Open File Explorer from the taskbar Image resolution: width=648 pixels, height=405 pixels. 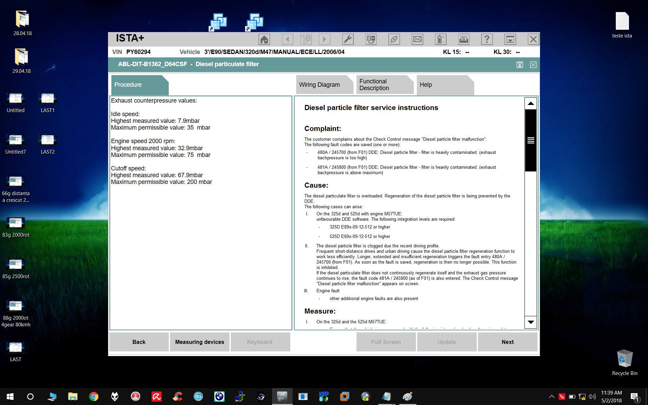73,397
